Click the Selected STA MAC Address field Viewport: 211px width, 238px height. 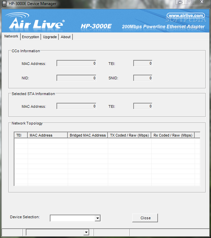[76, 106]
